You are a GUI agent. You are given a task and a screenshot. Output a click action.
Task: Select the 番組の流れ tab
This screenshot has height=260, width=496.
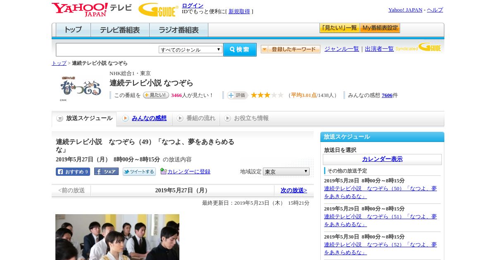coord(196,118)
